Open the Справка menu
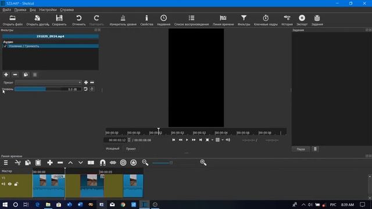This screenshot has width=372, height=209. click(x=67, y=10)
